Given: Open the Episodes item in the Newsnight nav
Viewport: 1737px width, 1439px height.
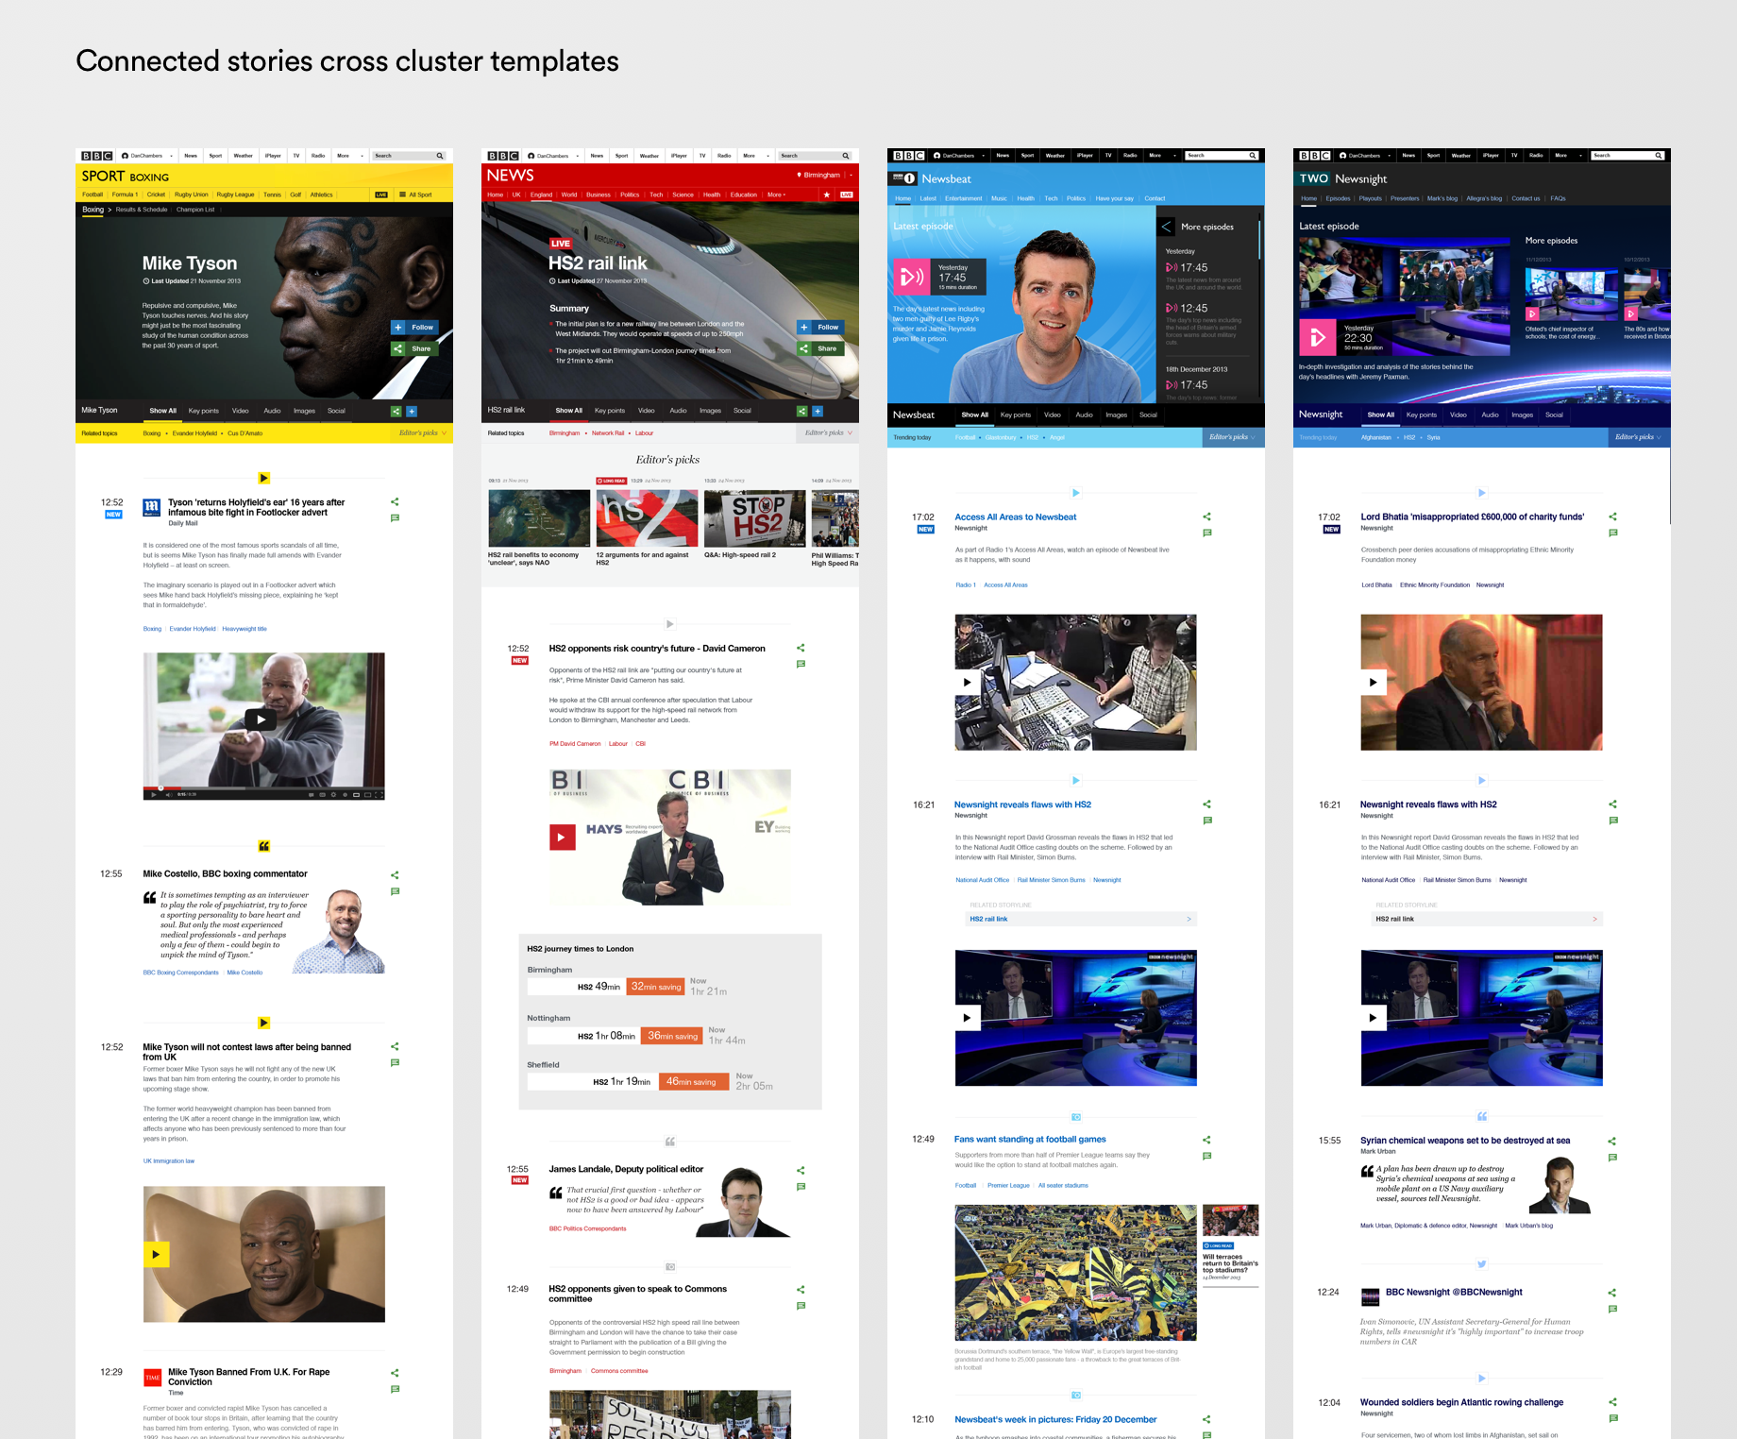Looking at the screenshot, I should pos(1338,198).
